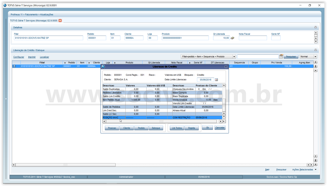Click the Imprimir link

pyautogui.click(x=32, y=57)
